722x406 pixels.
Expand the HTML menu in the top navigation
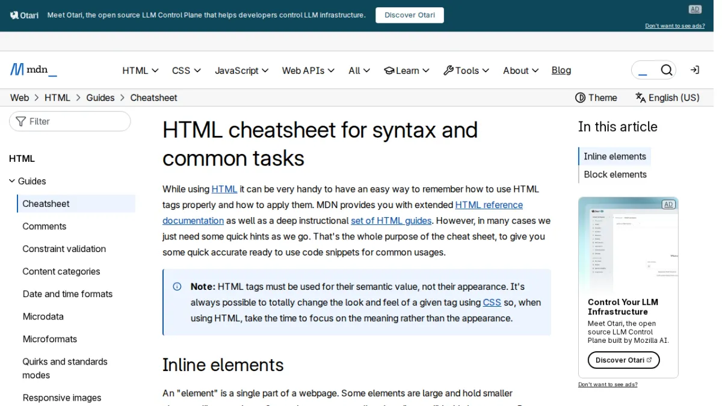(140, 70)
